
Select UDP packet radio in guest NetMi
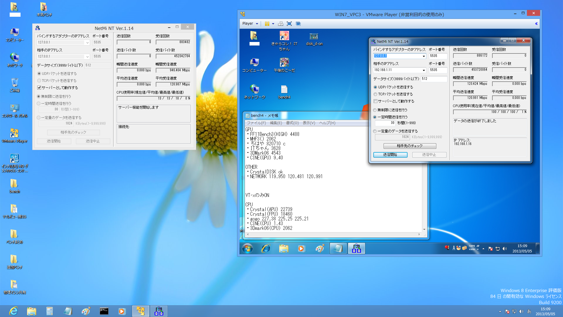(x=375, y=87)
